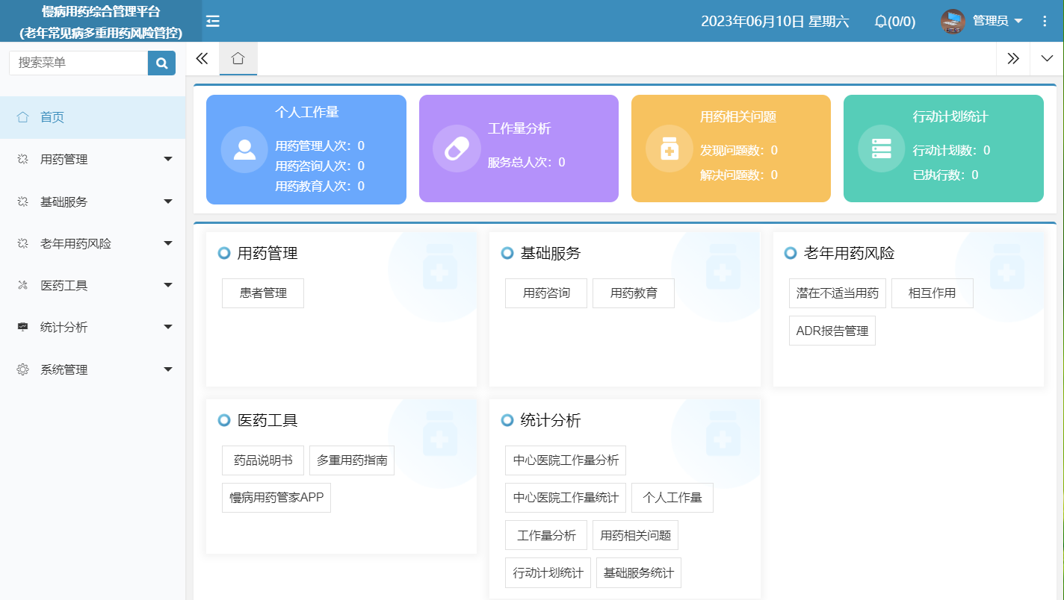
Task: Click the 用药管理 sidebar icon
Action: (22, 159)
